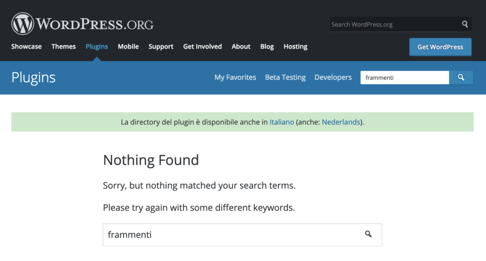Click the WordPress.org logo
The image size is (486, 261).
(x=83, y=24)
